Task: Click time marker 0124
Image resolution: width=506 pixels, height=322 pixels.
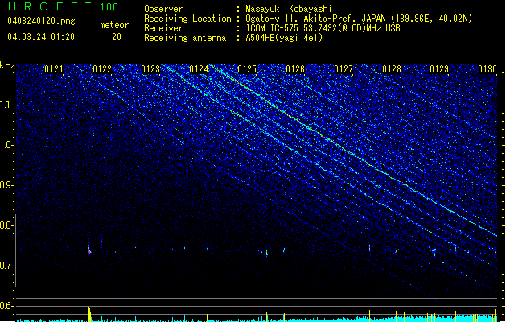Action: coord(199,69)
